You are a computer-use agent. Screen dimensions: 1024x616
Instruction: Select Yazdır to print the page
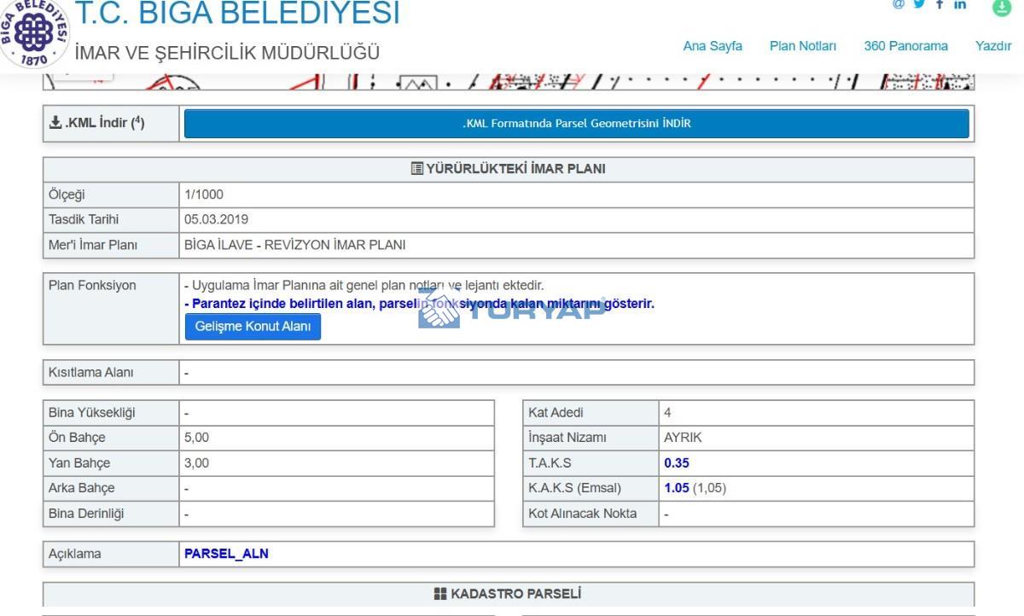[993, 46]
